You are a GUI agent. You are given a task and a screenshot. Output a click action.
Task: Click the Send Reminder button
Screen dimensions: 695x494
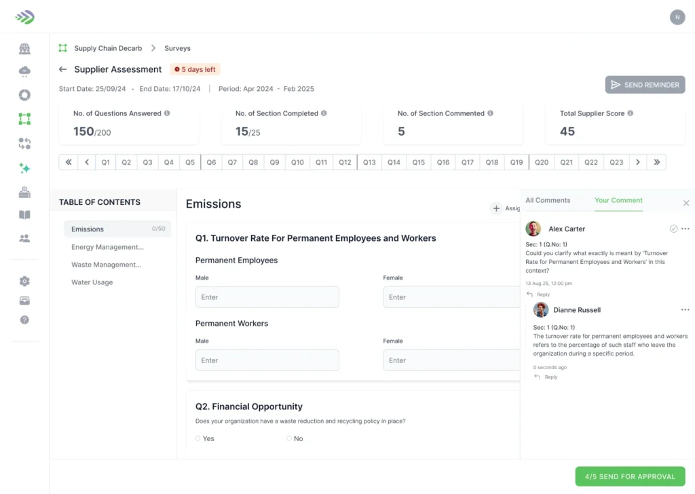645,85
